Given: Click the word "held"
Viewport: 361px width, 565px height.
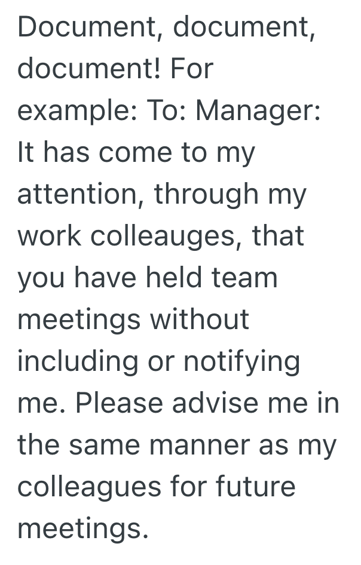Looking at the screenshot, I should (182, 278).
